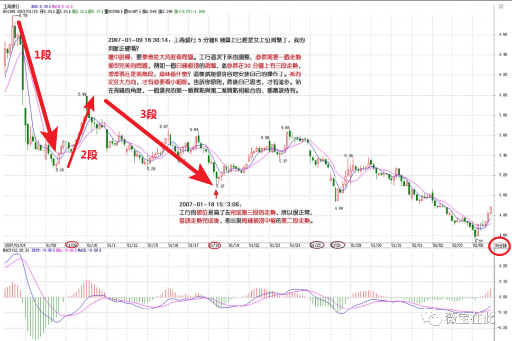This screenshot has height=341, width=512.
Task: Click the 6.79 high price label
Action: pyautogui.click(x=23, y=16)
